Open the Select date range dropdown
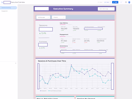The height and width of the screenshot is (99, 132). 106,9
